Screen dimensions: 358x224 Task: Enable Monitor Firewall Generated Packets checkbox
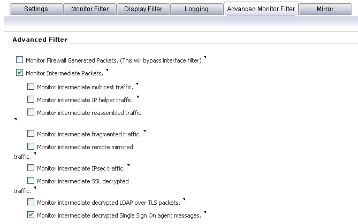pyautogui.click(x=20, y=60)
